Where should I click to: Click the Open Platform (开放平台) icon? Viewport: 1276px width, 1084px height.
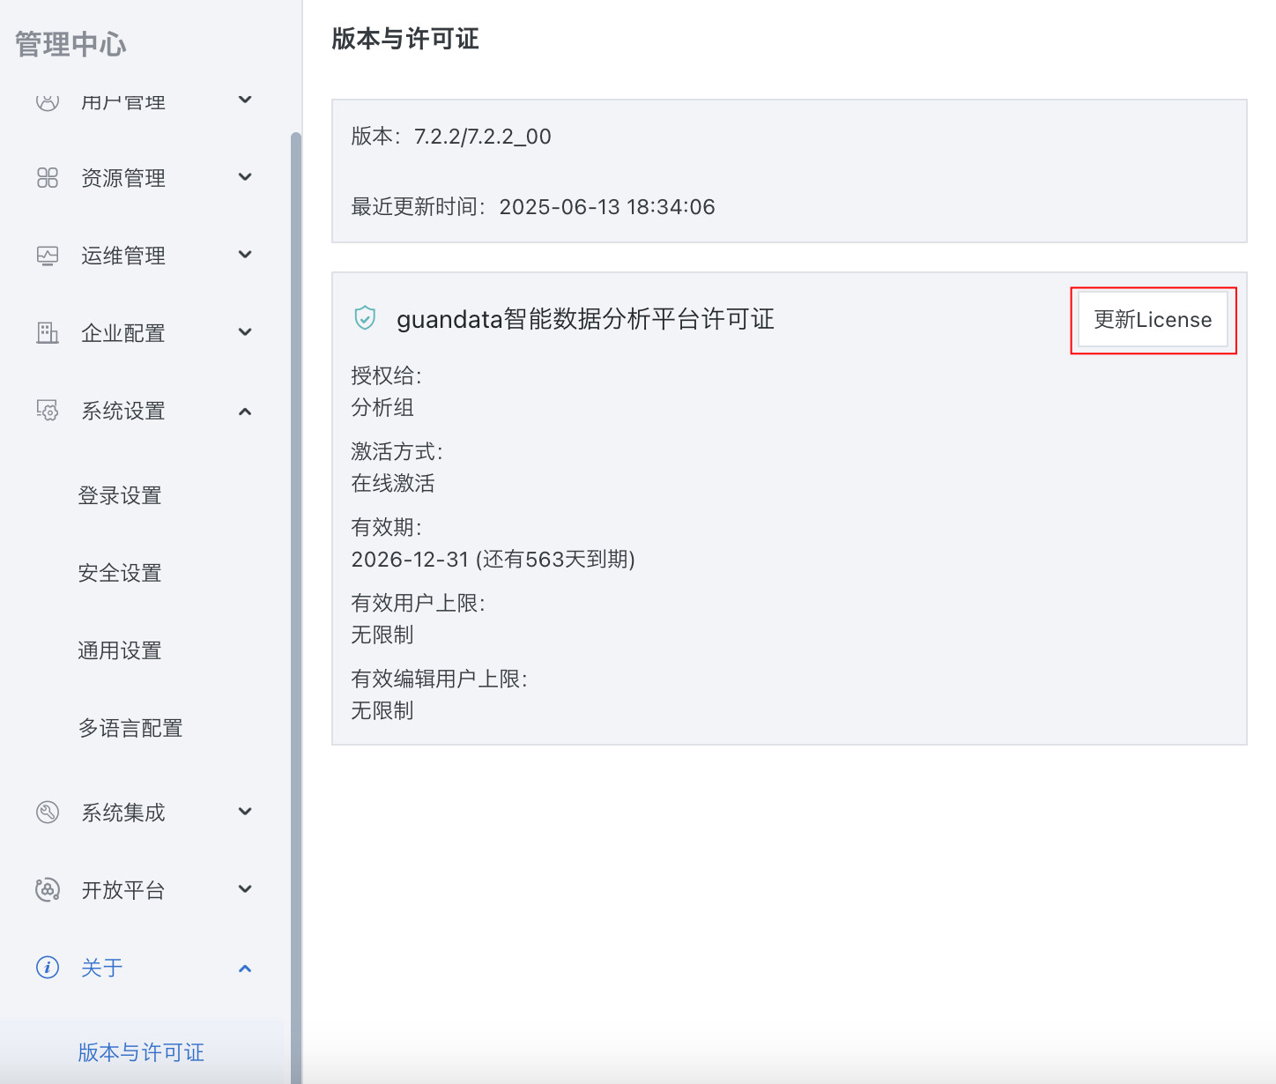[48, 890]
